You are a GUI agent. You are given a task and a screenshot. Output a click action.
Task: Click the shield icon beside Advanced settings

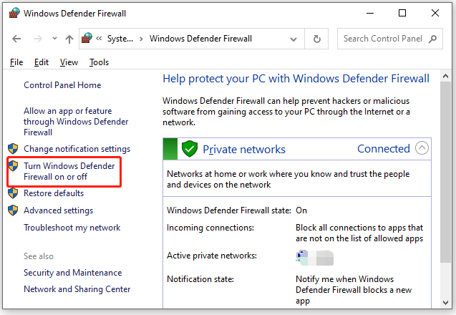point(13,210)
